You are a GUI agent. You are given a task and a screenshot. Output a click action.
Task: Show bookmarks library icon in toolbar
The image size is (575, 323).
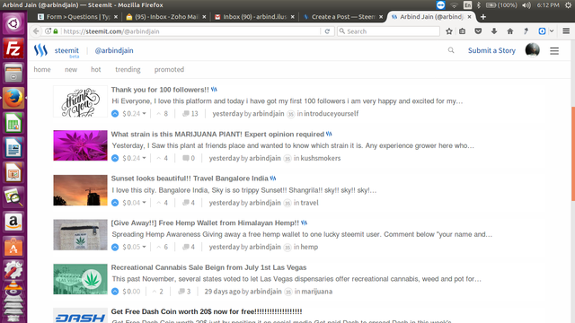463,31
